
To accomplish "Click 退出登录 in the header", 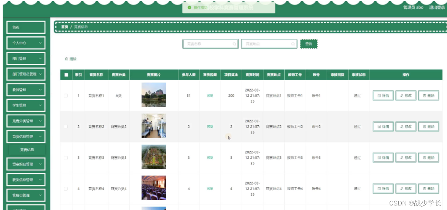I will tap(437, 7).
